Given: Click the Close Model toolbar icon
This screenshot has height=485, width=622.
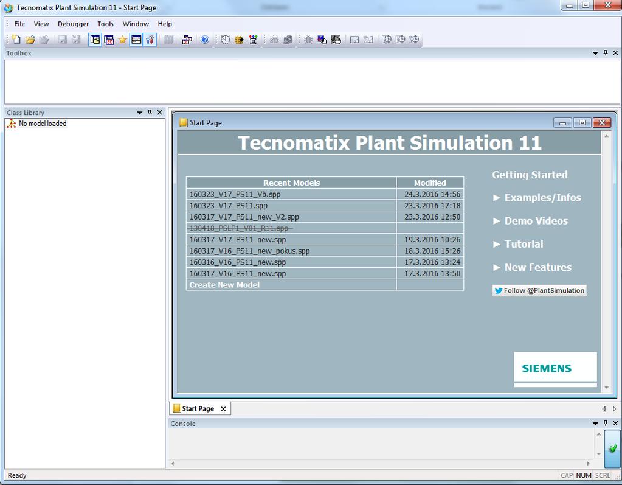Looking at the screenshot, I should click(44, 40).
